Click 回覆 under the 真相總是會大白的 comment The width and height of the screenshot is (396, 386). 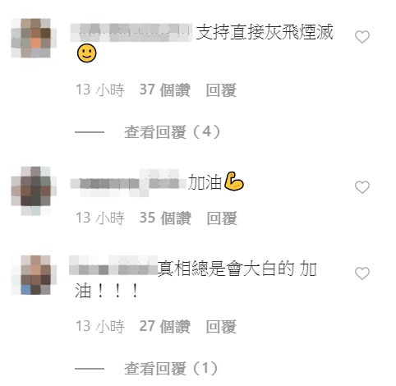coord(221,327)
